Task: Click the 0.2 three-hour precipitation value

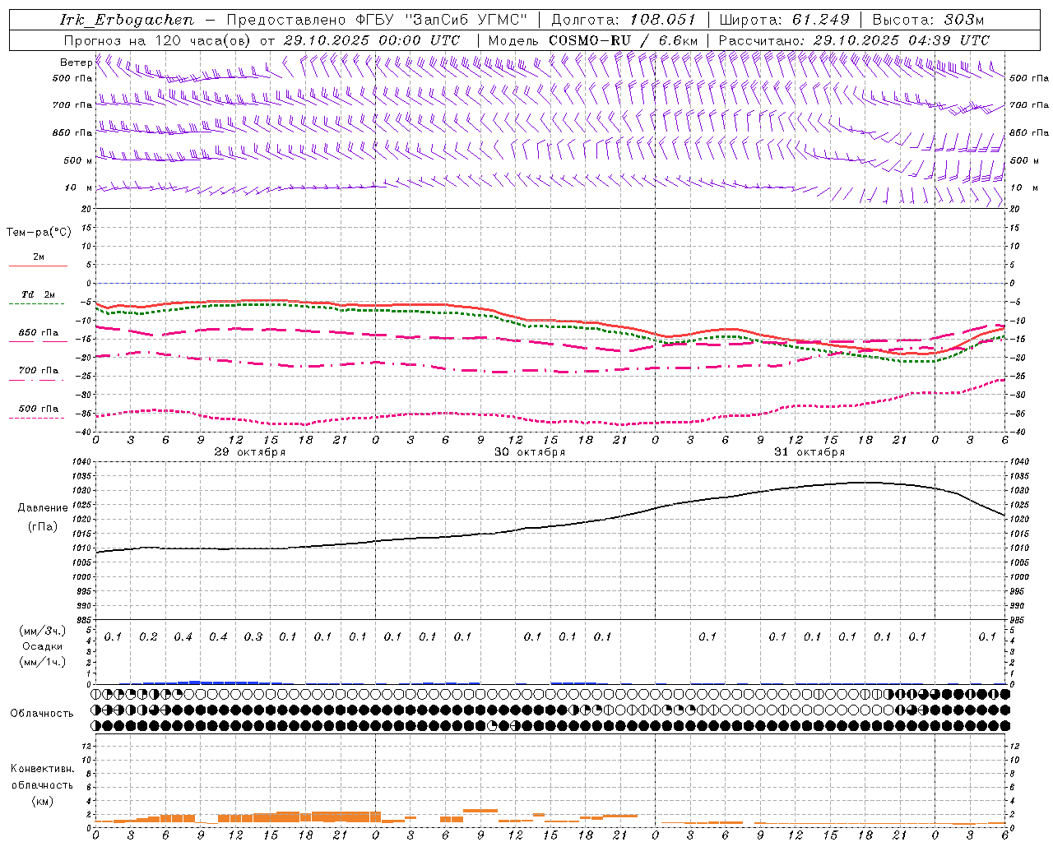Action: tap(148, 637)
